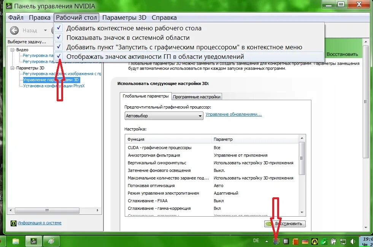Toggle 'Показывать значок в системной области'
Viewport: 373px width, 247px height.
coord(189,38)
